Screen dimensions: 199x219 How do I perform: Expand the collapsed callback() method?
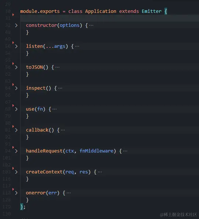coord(16,130)
